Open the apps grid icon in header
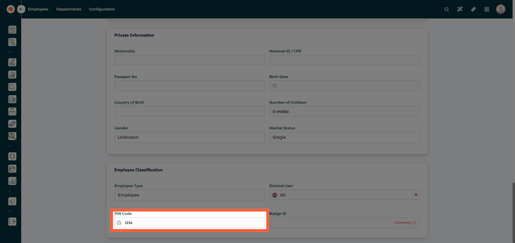This screenshot has width=515, height=243. [x=487, y=9]
